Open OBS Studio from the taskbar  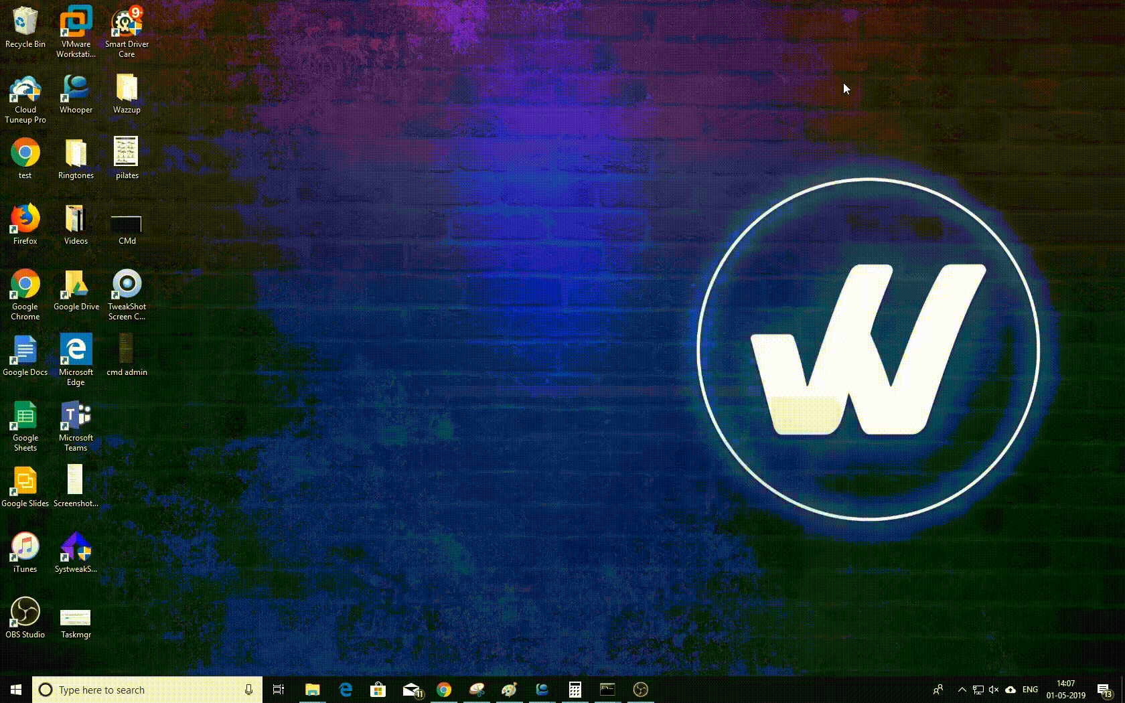640,690
